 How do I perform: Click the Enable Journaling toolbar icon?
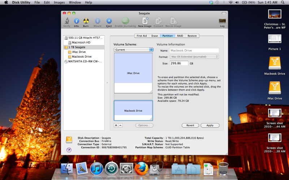point(125,22)
